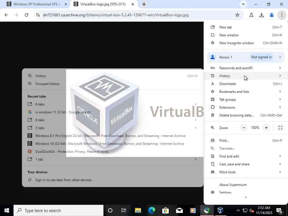Open History in the submenu
The height and width of the screenshot is (216, 288).
112,76
